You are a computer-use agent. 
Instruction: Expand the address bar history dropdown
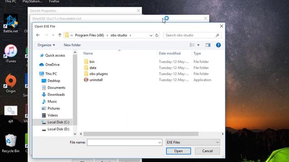[x=151, y=35]
